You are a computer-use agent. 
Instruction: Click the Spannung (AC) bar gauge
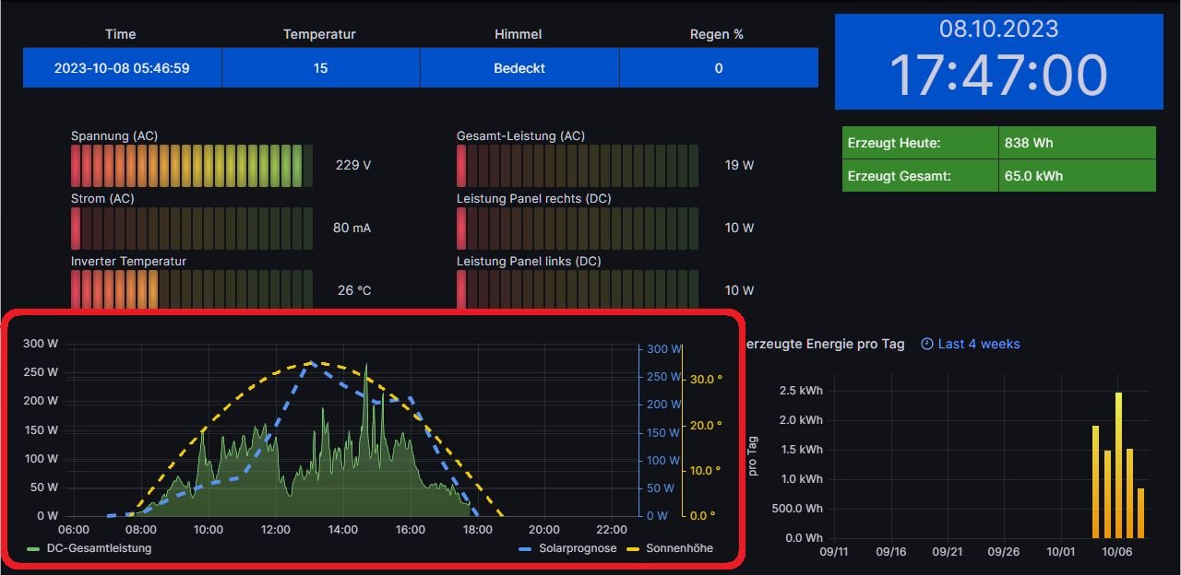(192, 166)
